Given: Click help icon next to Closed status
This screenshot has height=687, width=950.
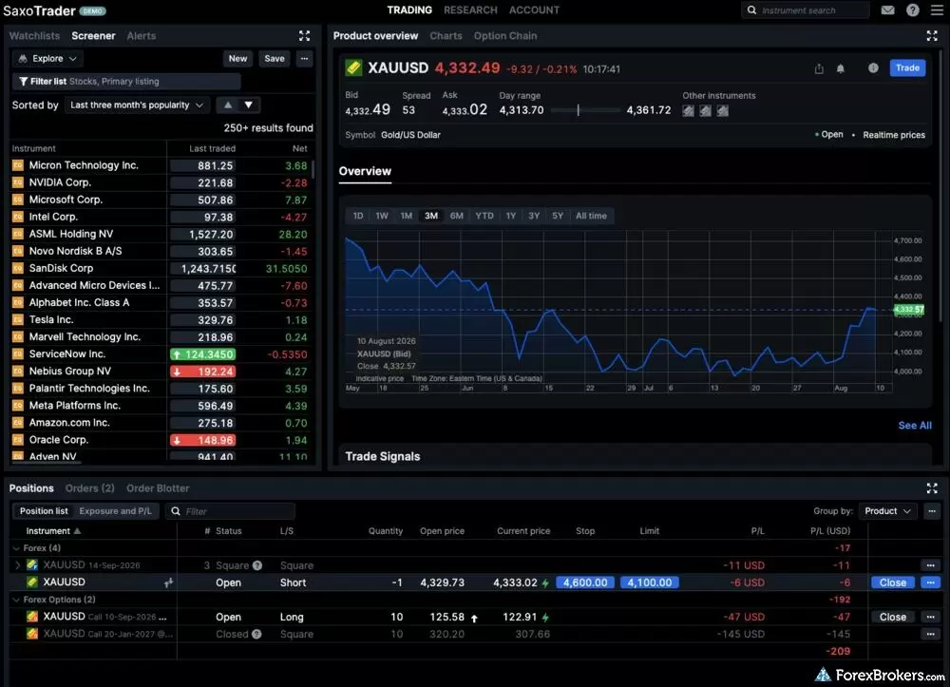Looking at the screenshot, I should pos(256,634).
